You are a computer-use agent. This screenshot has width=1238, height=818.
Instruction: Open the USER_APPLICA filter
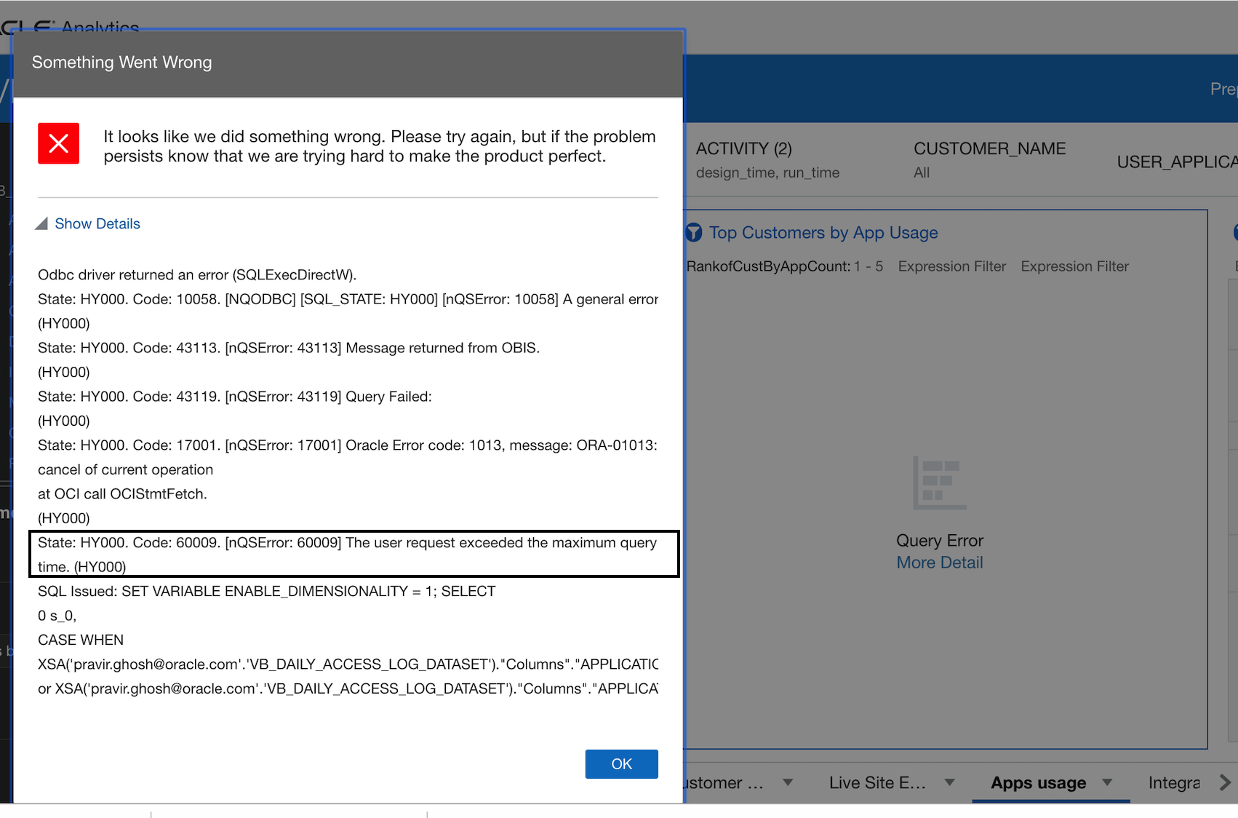click(x=1177, y=162)
